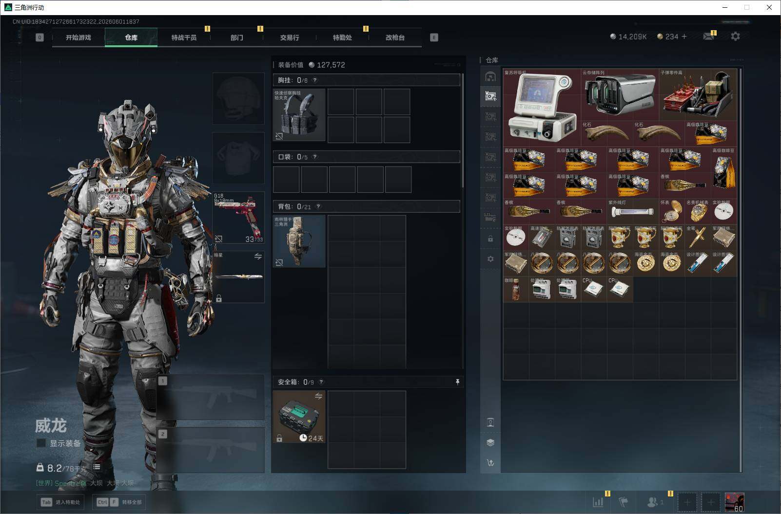781x514 pixels.
Task: Click the stacked layers sidebar icon
Action: [x=490, y=442]
